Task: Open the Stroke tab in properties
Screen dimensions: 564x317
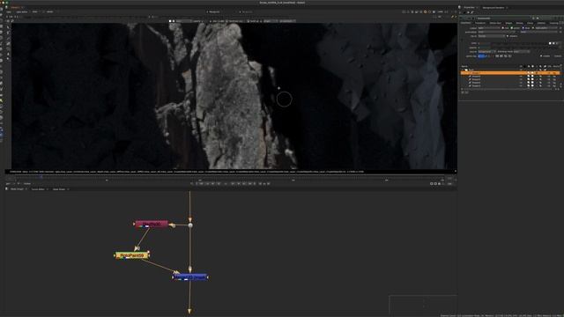Action: [x=519, y=23]
